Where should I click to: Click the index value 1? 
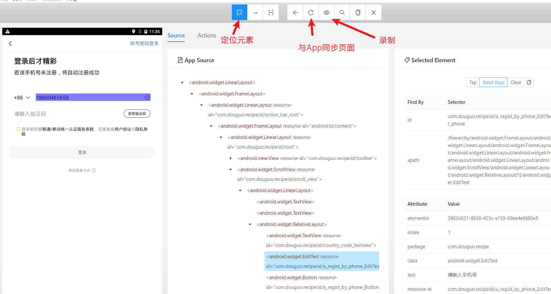(449, 232)
